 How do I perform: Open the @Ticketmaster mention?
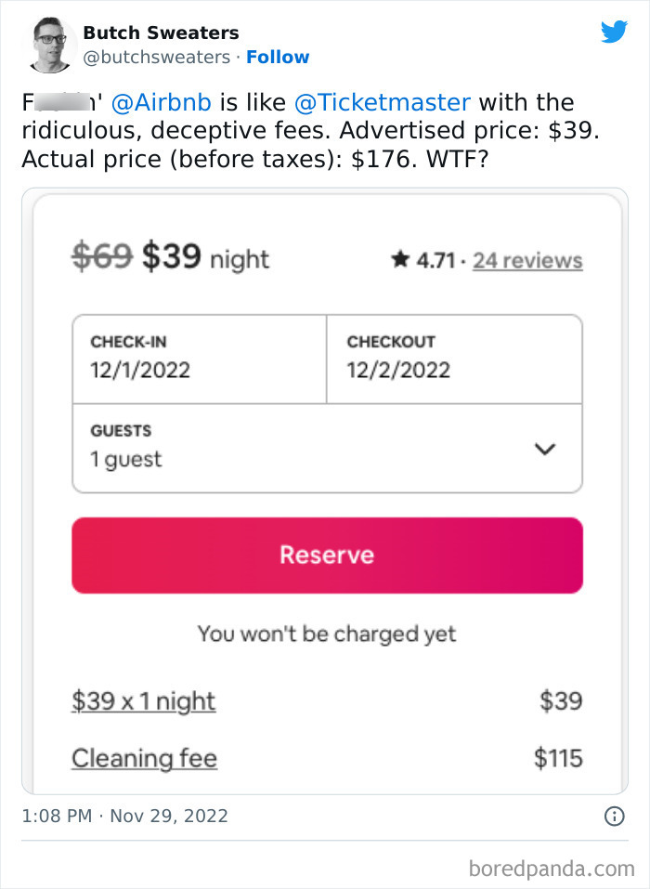point(383,102)
